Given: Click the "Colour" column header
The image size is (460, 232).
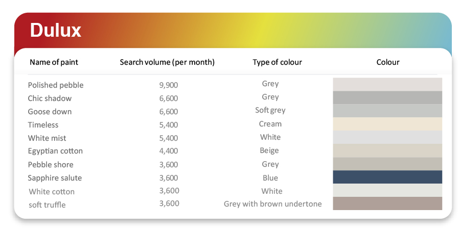Looking at the screenshot, I should (388, 62).
